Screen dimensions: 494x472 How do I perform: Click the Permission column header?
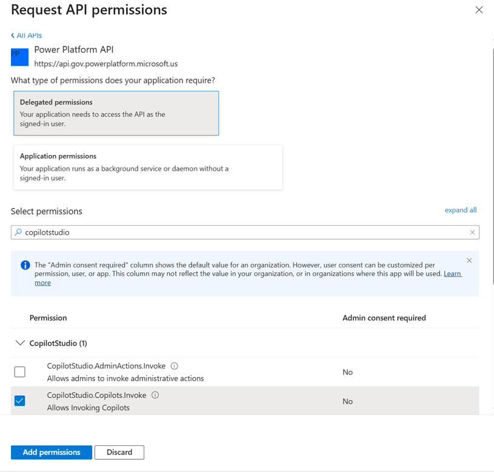point(48,318)
